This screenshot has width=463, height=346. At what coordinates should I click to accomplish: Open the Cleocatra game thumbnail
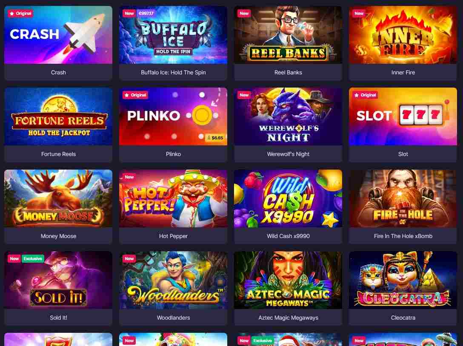(403, 280)
